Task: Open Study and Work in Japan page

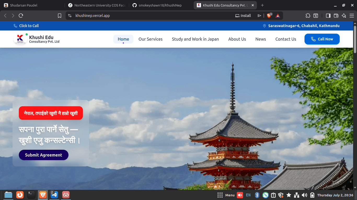Action: click(x=195, y=39)
